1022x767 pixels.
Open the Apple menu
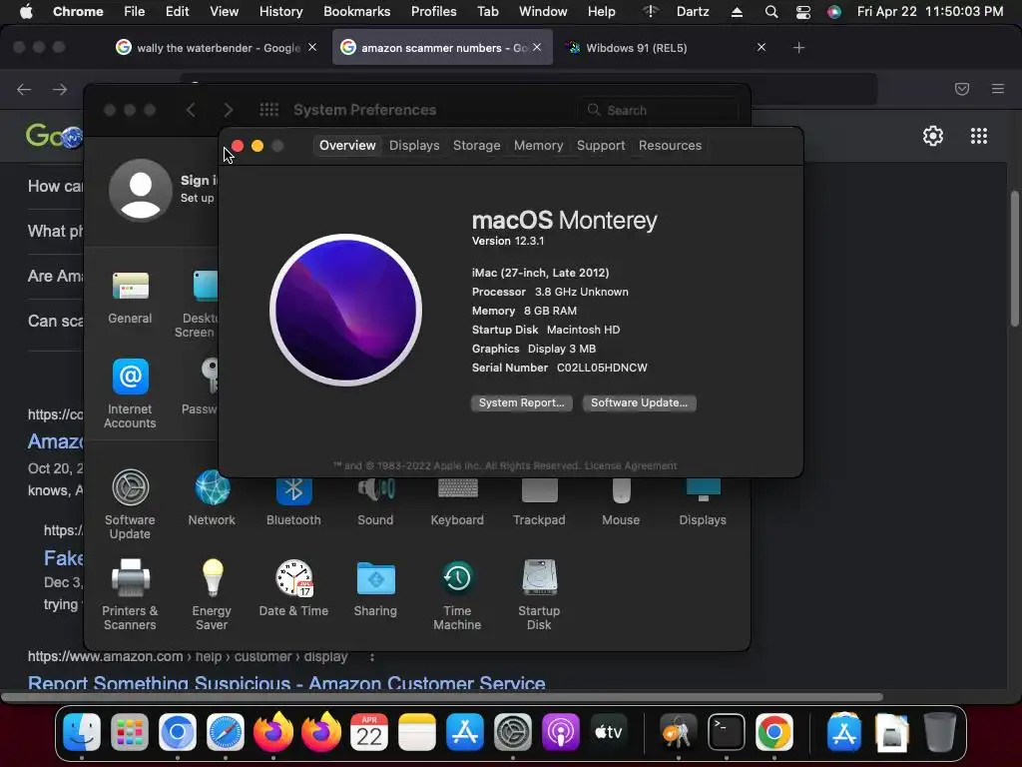point(26,12)
